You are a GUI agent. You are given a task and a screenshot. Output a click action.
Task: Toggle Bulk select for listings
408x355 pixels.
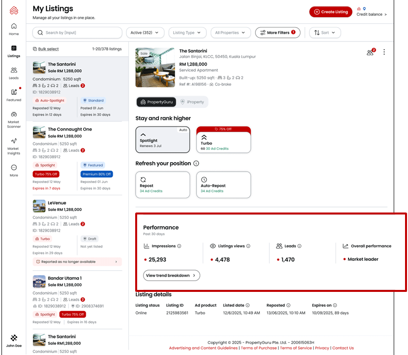pos(45,49)
